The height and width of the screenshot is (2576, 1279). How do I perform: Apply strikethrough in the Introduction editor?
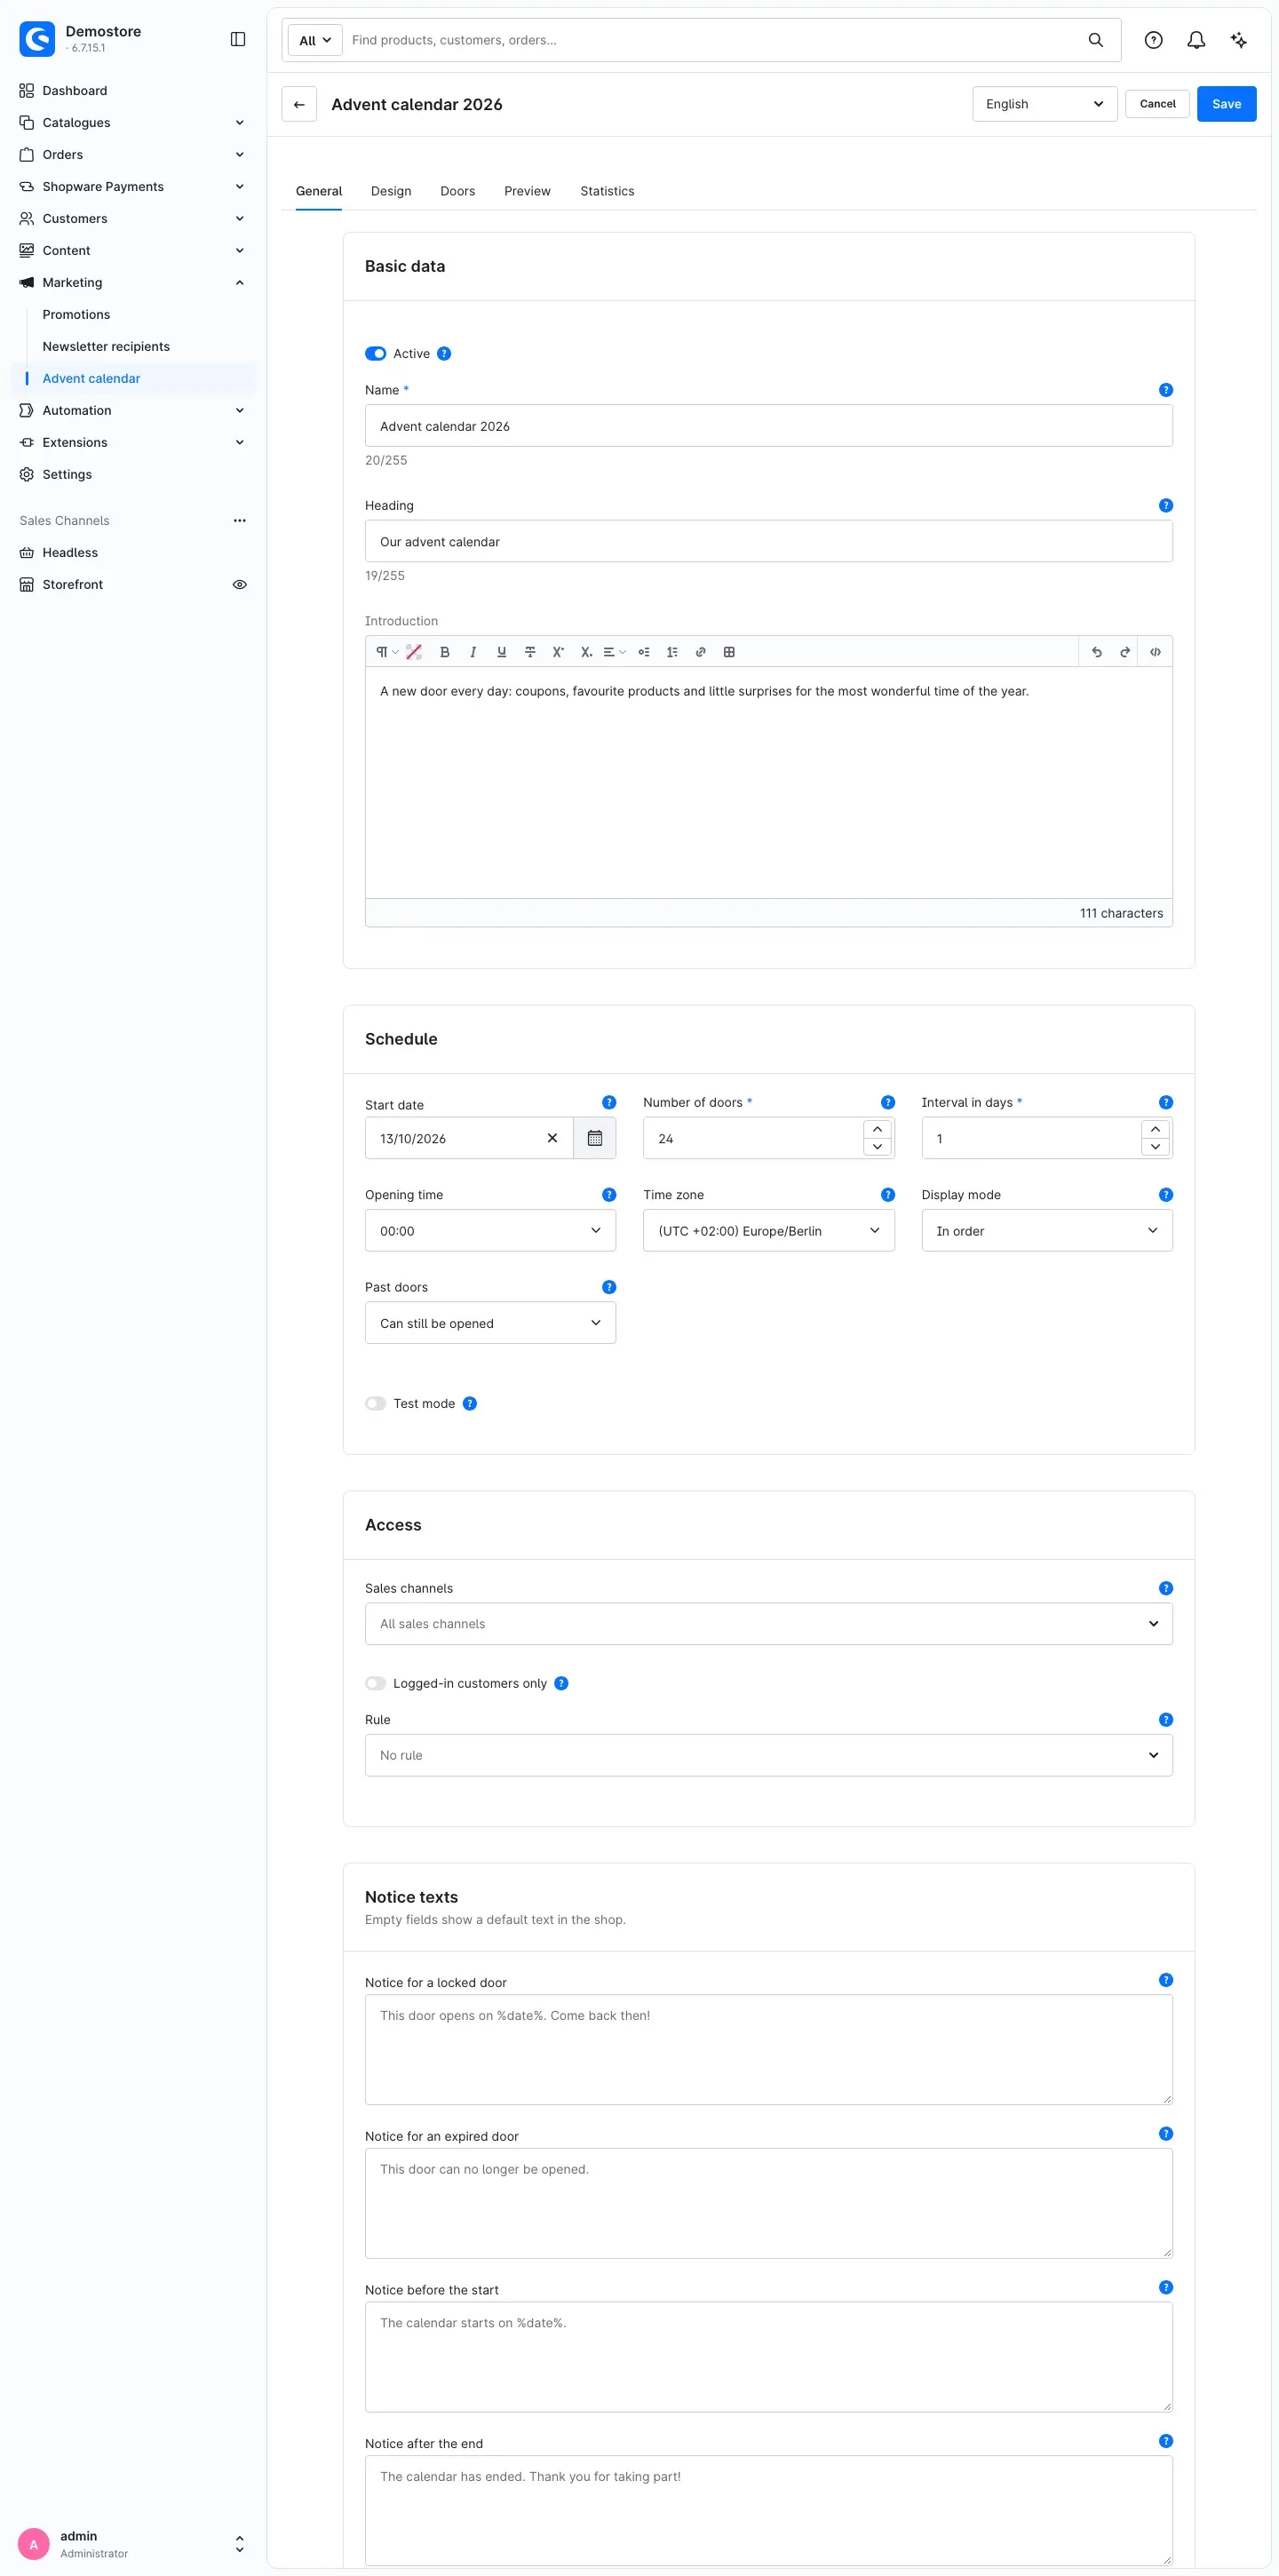click(530, 652)
